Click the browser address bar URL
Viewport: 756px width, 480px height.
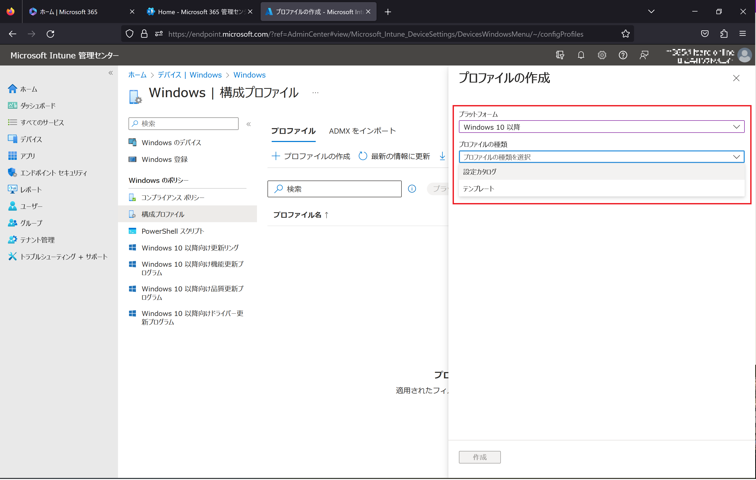coord(376,34)
